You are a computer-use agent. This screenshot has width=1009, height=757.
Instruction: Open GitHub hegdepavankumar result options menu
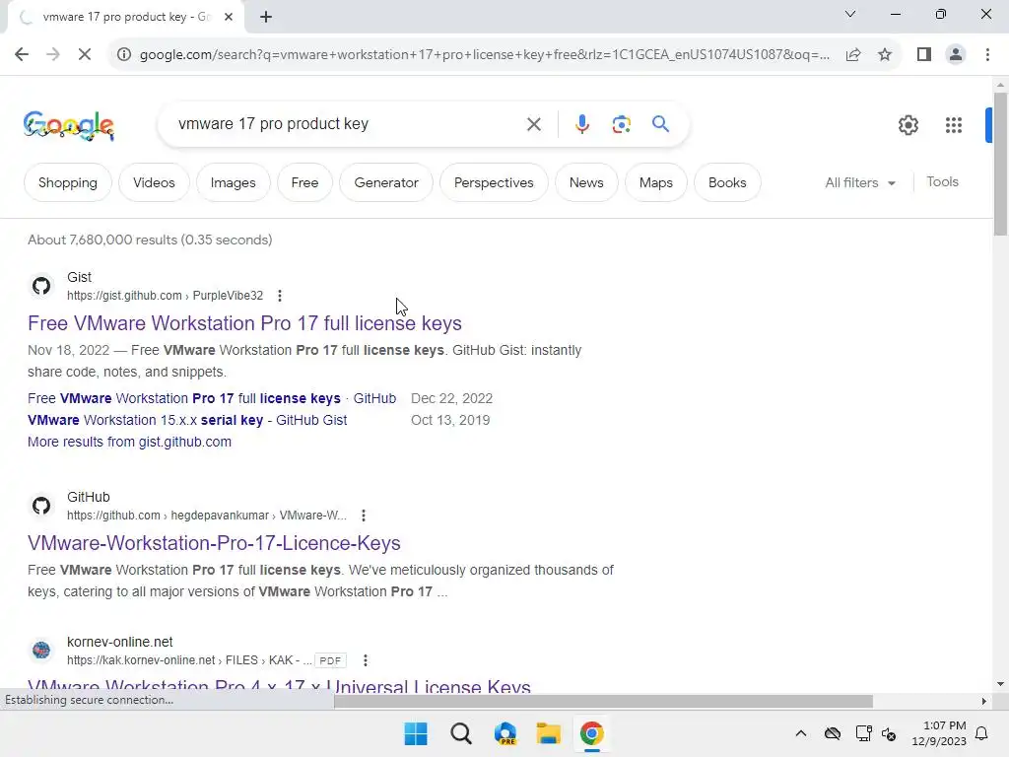click(x=364, y=516)
